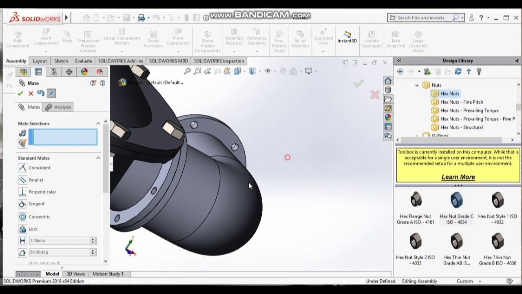Increment the 1.00mm distance spinner
Viewport: 522px width, 294px height.
(93, 239)
